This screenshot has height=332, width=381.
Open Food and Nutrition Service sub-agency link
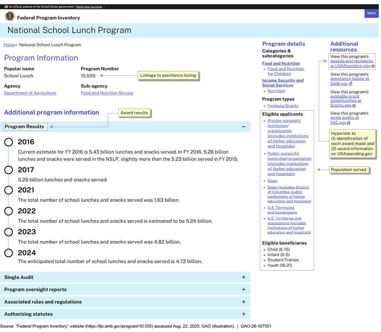point(107,93)
